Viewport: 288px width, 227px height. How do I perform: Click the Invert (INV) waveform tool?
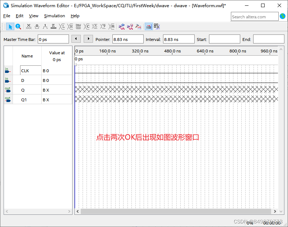click(x=78, y=27)
